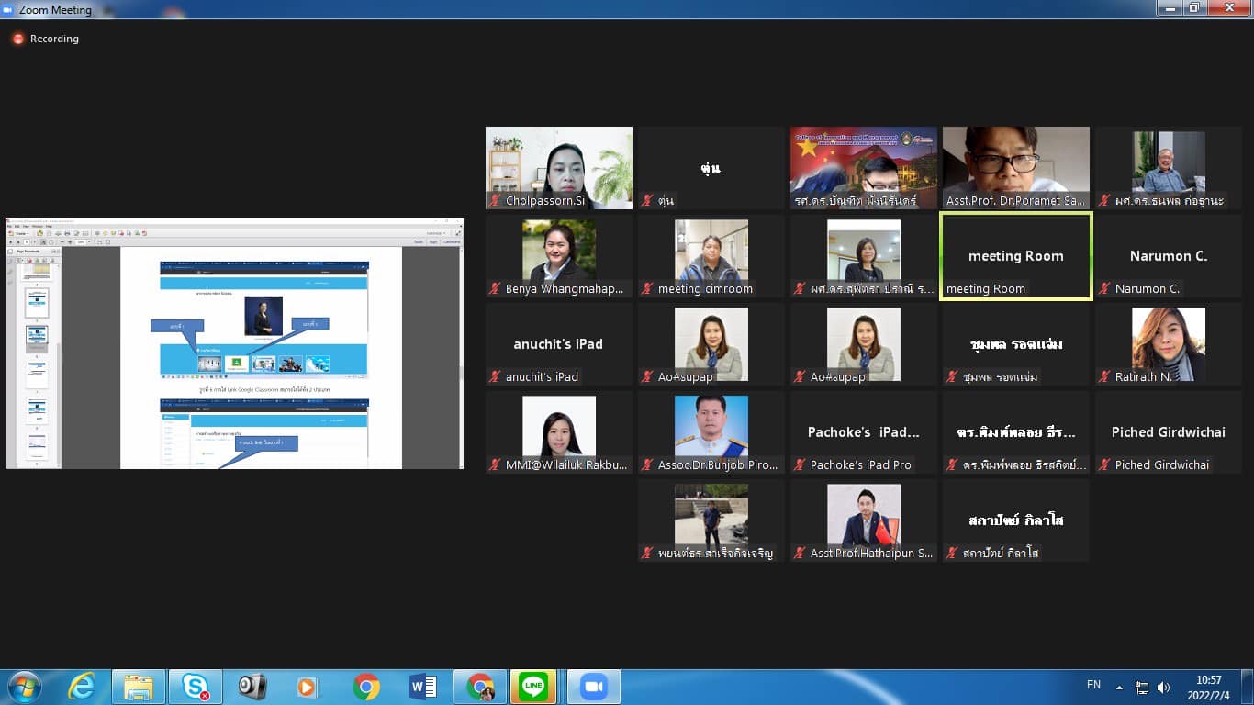Open the clock and date flyout
The width and height of the screenshot is (1254, 705).
coord(1209,687)
